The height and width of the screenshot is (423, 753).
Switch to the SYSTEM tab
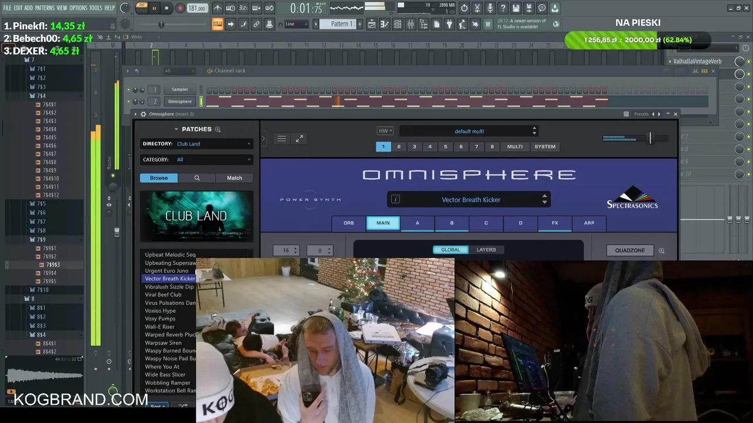(x=545, y=147)
